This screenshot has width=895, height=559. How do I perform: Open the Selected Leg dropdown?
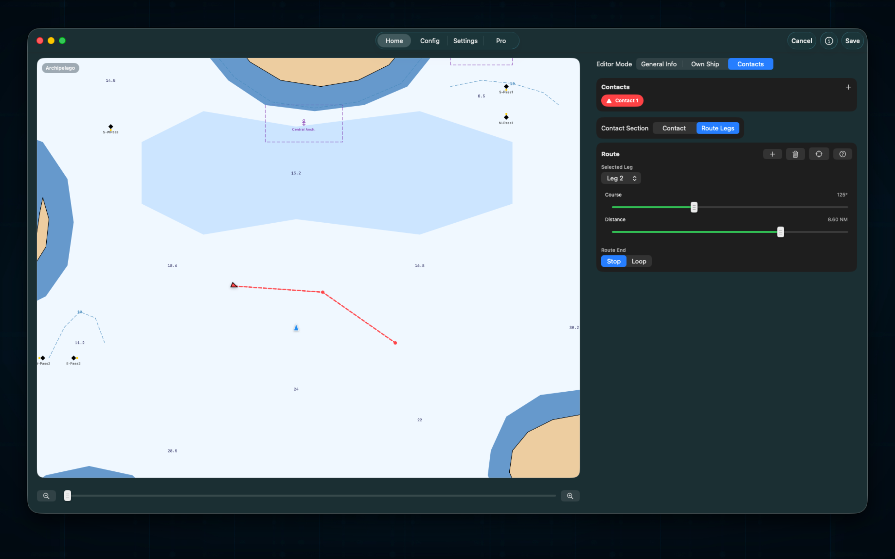(621, 178)
